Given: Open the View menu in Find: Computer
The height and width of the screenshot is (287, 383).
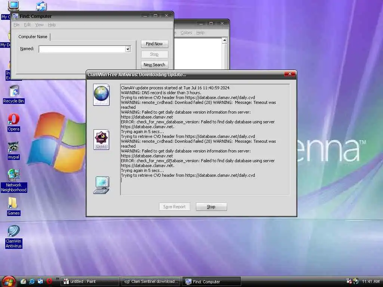Looking at the screenshot, I should [x=39, y=25].
